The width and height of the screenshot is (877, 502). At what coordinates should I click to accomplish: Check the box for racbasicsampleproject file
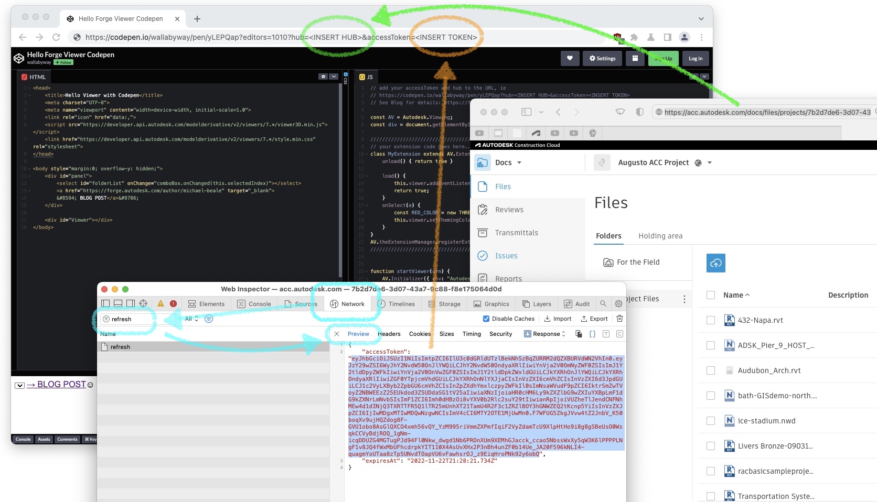[x=711, y=471]
